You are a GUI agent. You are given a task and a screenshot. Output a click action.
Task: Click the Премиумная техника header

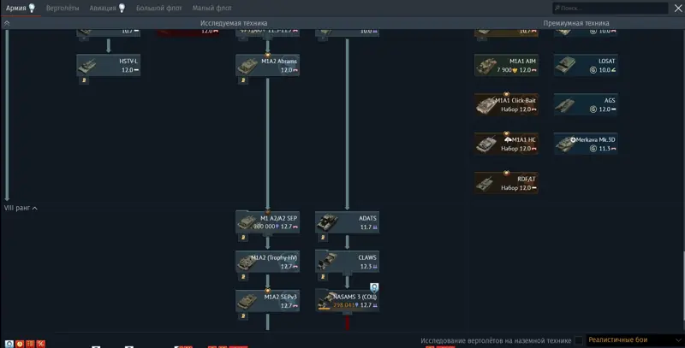point(575,23)
